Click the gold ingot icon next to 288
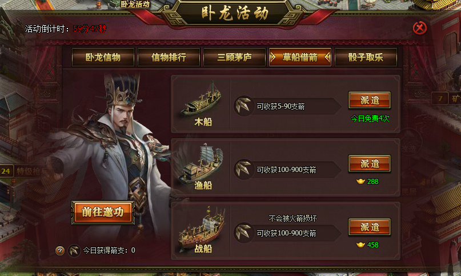This screenshot has width=461, height=276. (360, 182)
